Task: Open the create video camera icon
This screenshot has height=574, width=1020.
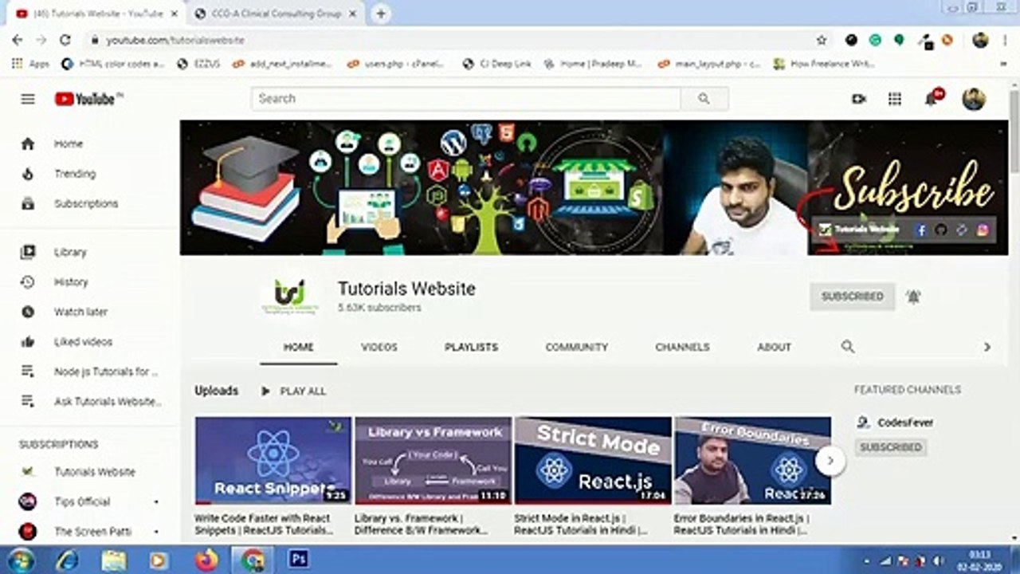Action: [x=858, y=99]
